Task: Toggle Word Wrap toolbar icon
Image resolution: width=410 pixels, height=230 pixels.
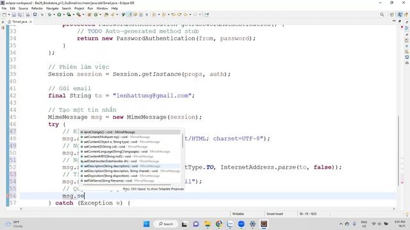Action: tap(135, 15)
